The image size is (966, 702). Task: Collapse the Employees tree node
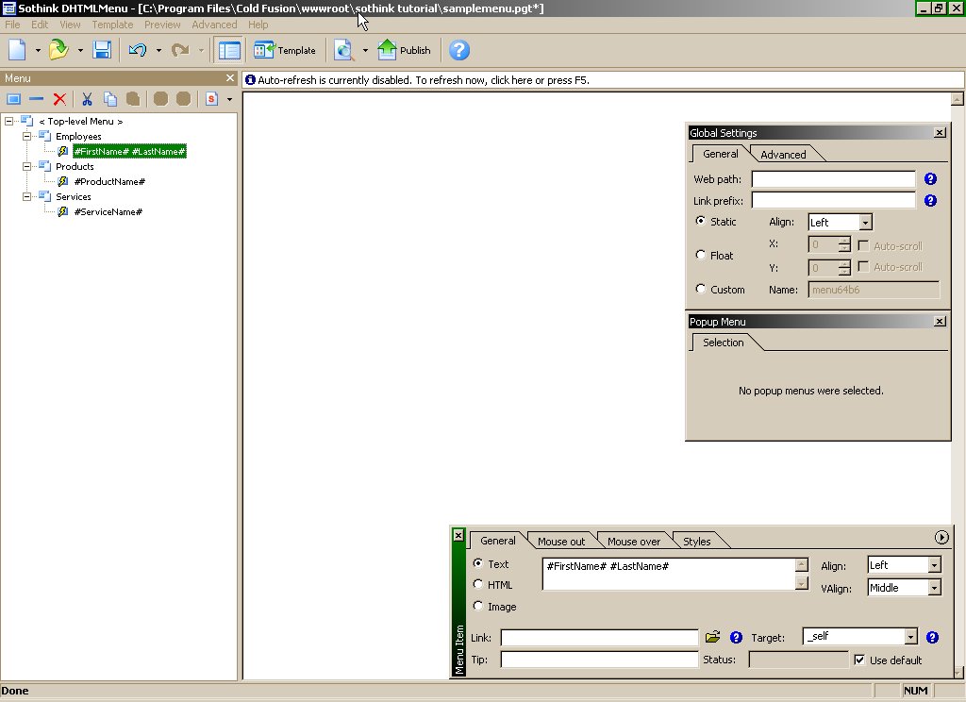click(x=26, y=136)
